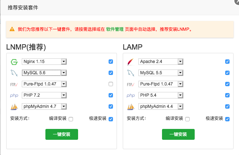Screen dimensions: 239x155
Task: Open the phpMyAdmin 4.4 version dropdown
Action: point(161,106)
